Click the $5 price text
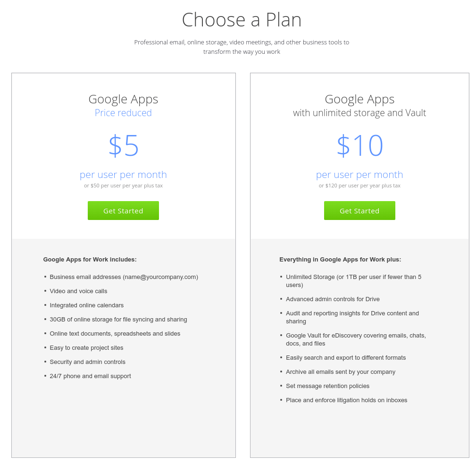 pyautogui.click(x=124, y=145)
